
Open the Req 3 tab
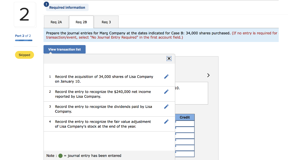coord(106,22)
